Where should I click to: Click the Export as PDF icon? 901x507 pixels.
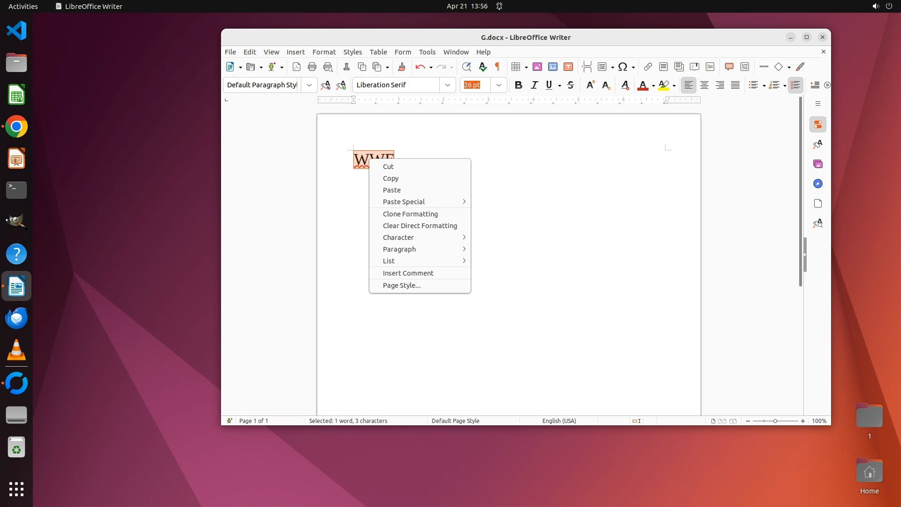[x=296, y=67]
